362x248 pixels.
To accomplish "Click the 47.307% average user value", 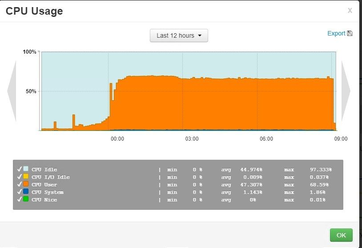I will 251,185.
